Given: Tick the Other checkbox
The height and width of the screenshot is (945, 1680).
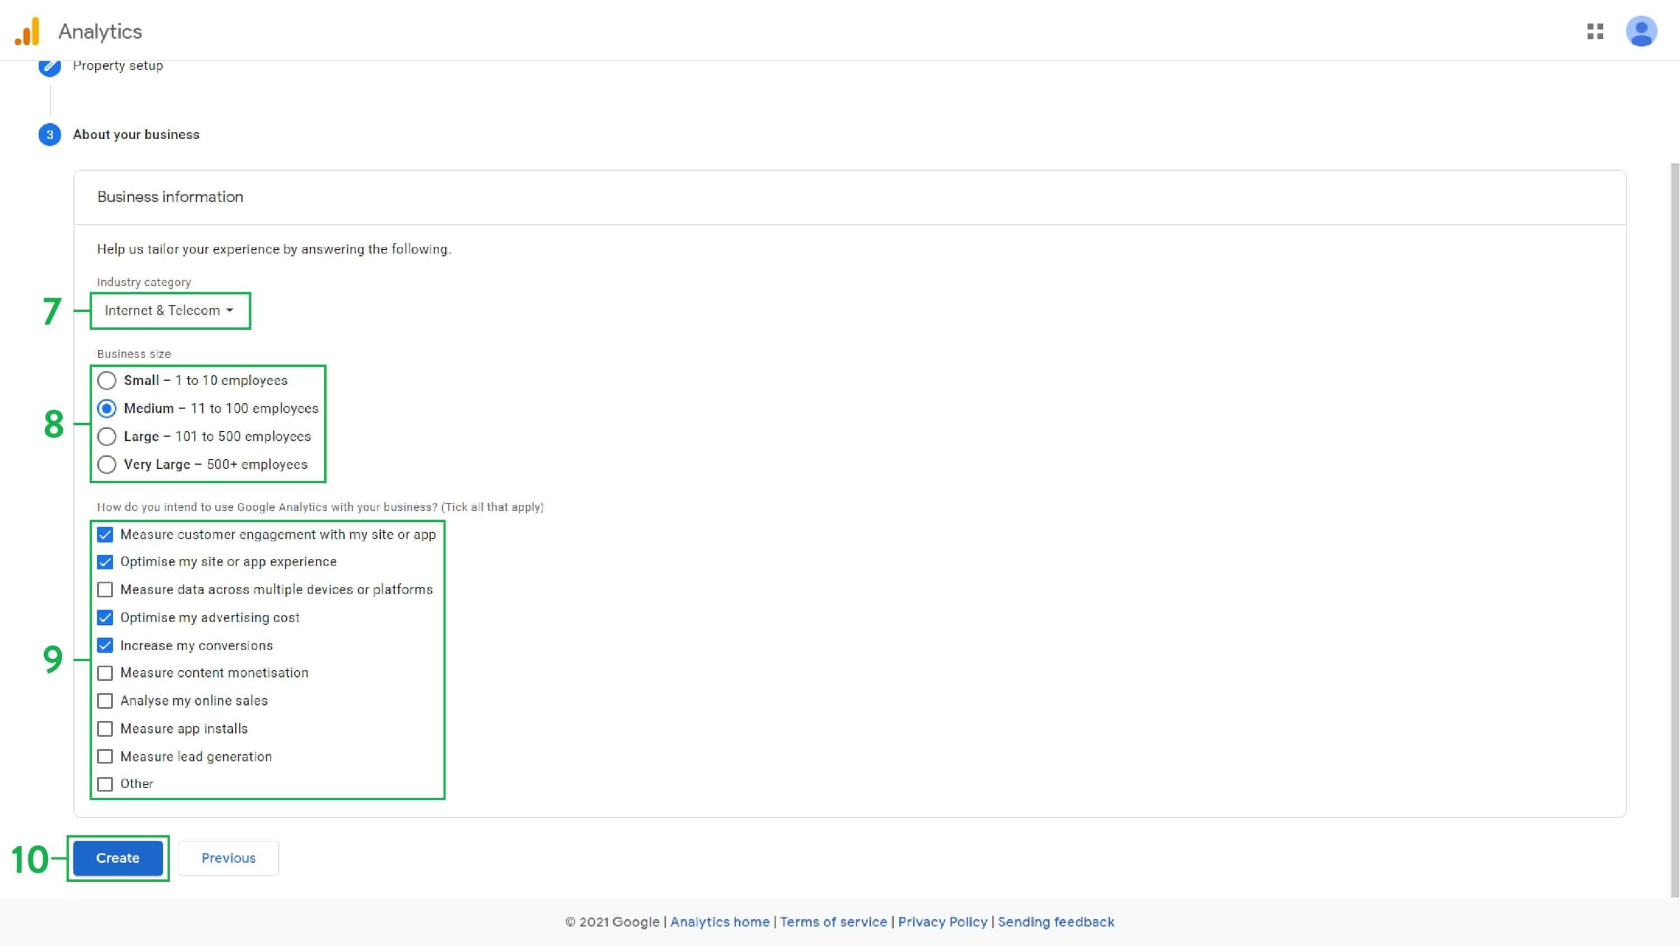Looking at the screenshot, I should pos(105,784).
